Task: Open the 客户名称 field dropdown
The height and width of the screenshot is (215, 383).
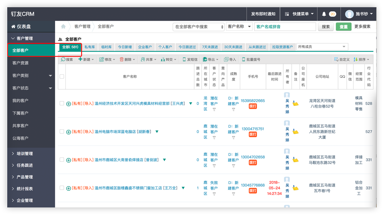Action: coord(239,26)
